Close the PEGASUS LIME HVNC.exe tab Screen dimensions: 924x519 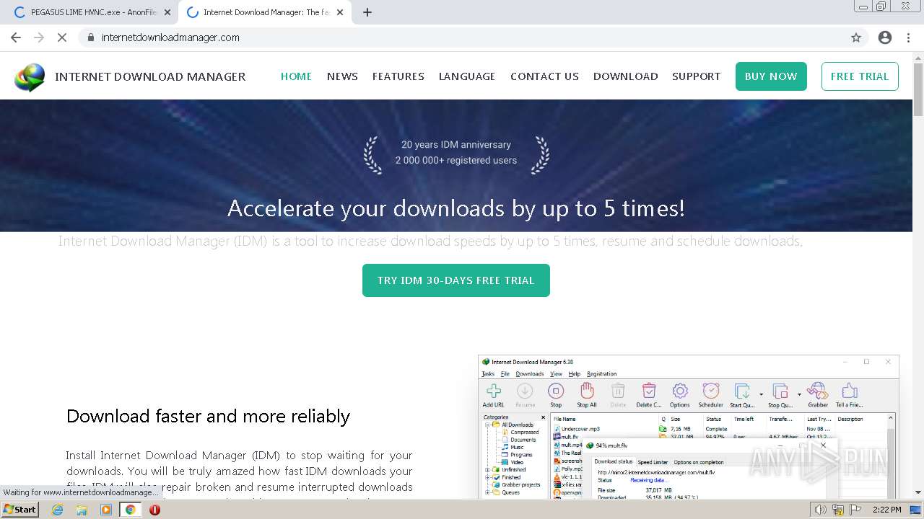(x=167, y=12)
